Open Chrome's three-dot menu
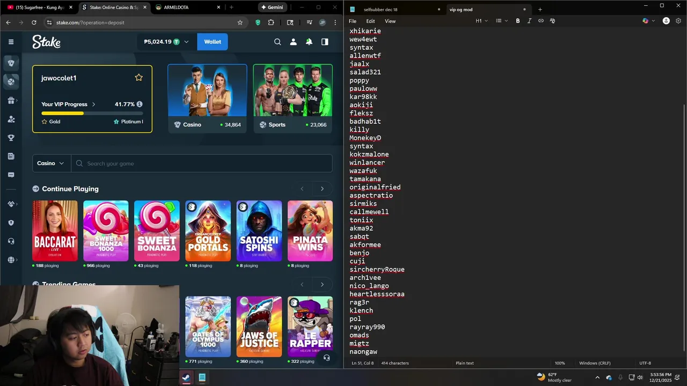The height and width of the screenshot is (386, 687). pyautogui.click(x=335, y=23)
